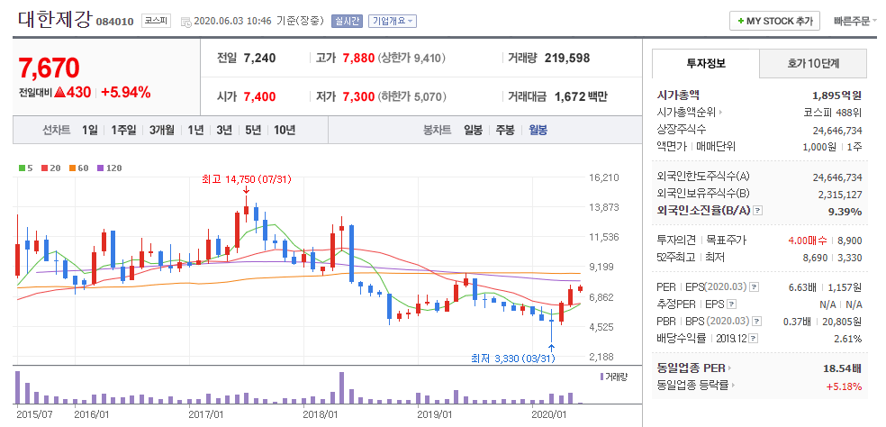Click the change rate +5.94%

tap(126, 92)
